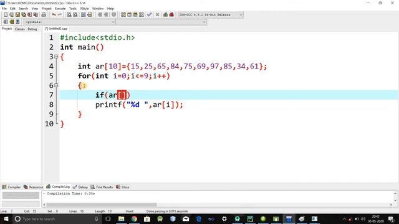Collapse the code fold at line 3
Image resolution: width=399 pixels, height=224 pixels.
click(56, 57)
